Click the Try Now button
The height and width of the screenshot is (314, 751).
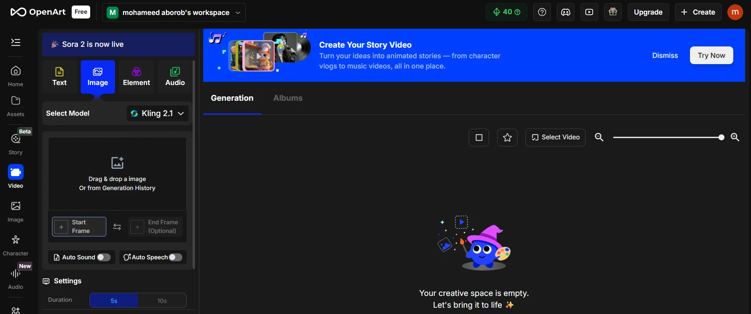[711, 55]
